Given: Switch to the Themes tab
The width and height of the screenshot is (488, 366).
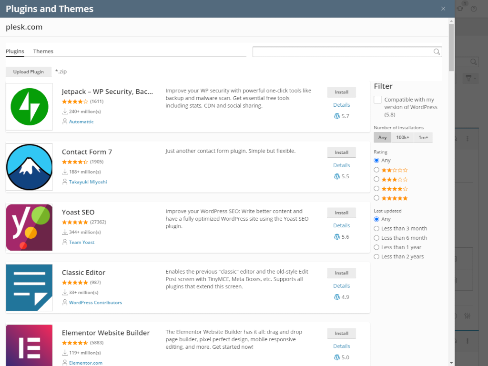Looking at the screenshot, I should 43,51.
